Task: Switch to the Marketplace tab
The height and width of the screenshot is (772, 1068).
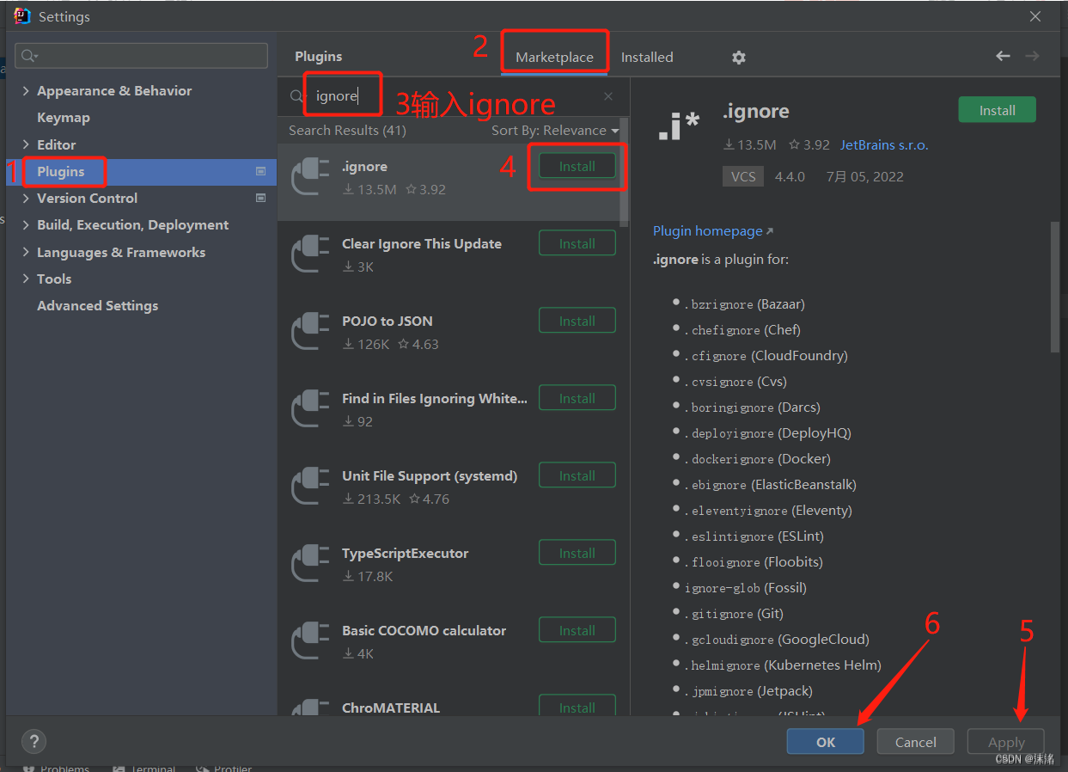Action: pyautogui.click(x=554, y=57)
